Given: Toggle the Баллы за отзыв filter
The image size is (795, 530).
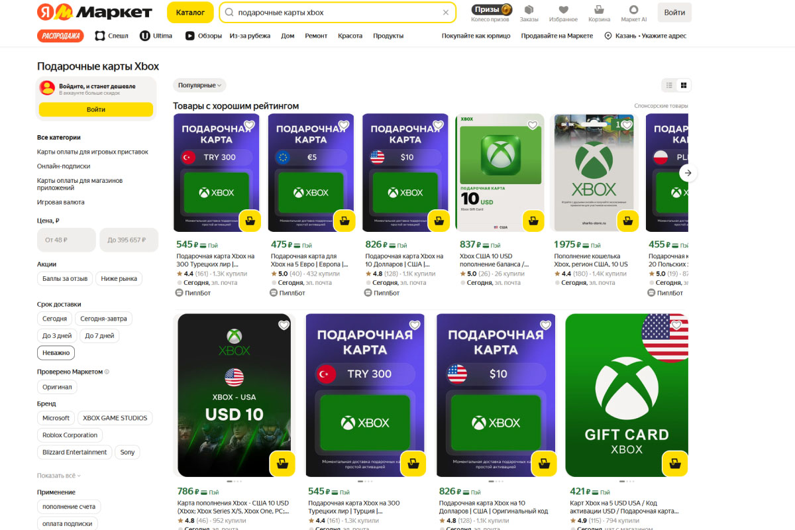Looking at the screenshot, I should tap(65, 279).
